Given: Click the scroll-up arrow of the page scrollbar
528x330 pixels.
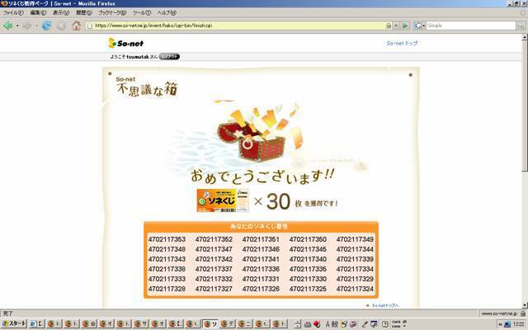Looking at the screenshot, I should [525, 37].
